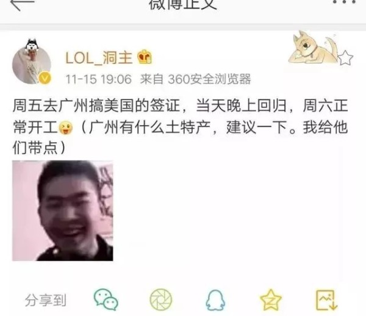The height and width of the screenshot is (316, 366).
Task: Open the LOL_洞主 username link
Action: [99, 58]
